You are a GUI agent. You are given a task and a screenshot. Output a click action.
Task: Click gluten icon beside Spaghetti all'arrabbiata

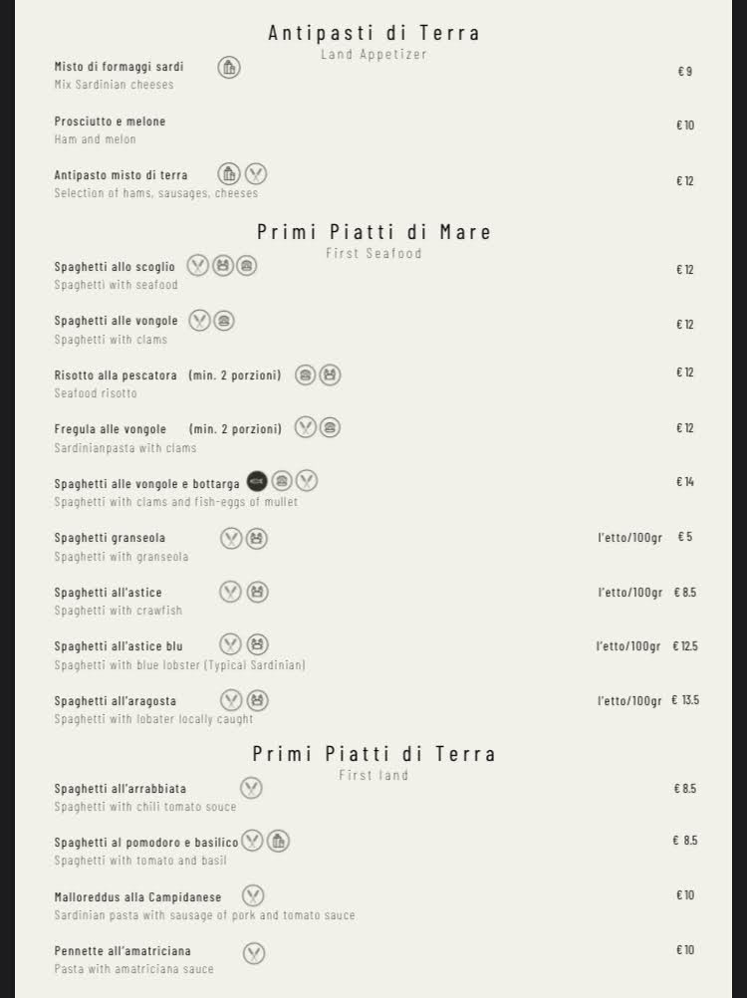tap(252, 788)
